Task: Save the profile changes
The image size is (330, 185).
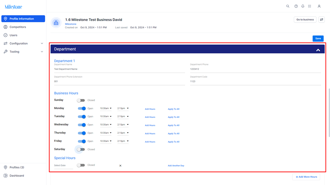Action: [x=318, y=38]
